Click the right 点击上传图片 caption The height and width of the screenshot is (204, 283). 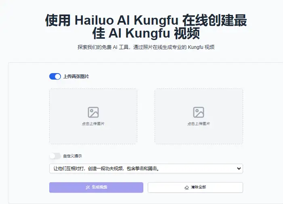(x=199, y=124)
